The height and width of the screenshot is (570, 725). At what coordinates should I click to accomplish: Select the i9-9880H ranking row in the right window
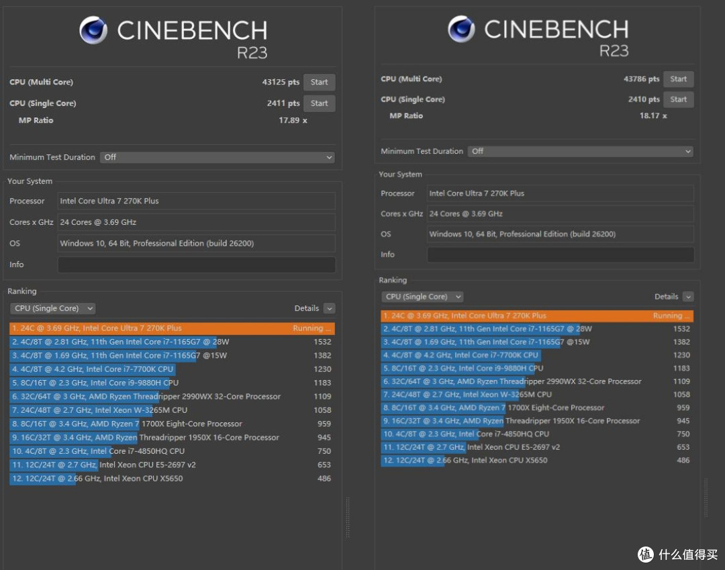click(537, 369)
